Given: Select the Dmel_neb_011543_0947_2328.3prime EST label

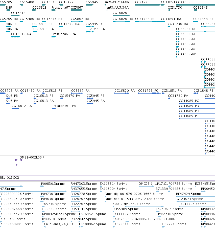Looking at the screenshot, I should tap(134, 199).
